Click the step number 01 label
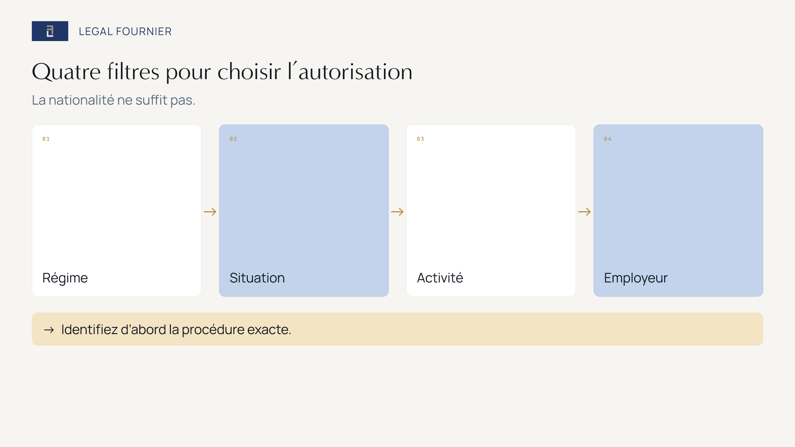The image size is (795, 447). click(x=46, y=139)
